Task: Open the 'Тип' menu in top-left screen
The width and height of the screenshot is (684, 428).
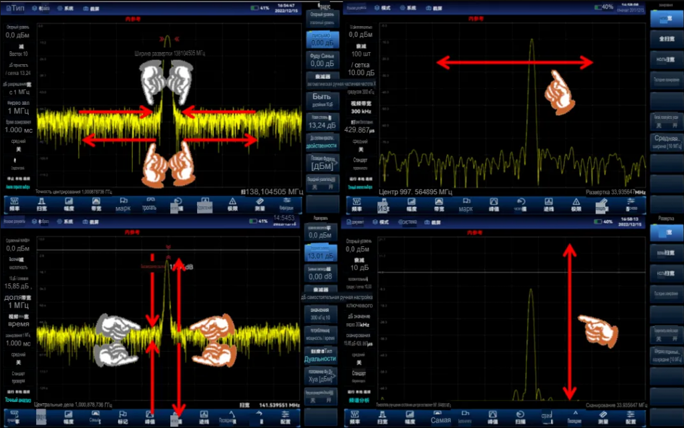Action: (x=15, y=8)
